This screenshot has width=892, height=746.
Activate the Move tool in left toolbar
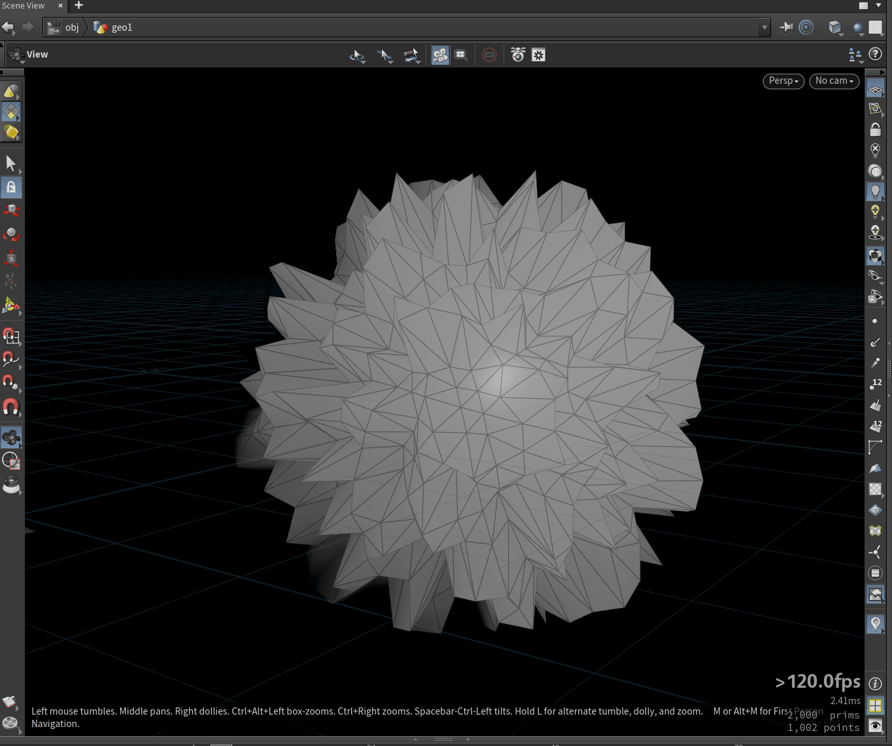point(11,211)
